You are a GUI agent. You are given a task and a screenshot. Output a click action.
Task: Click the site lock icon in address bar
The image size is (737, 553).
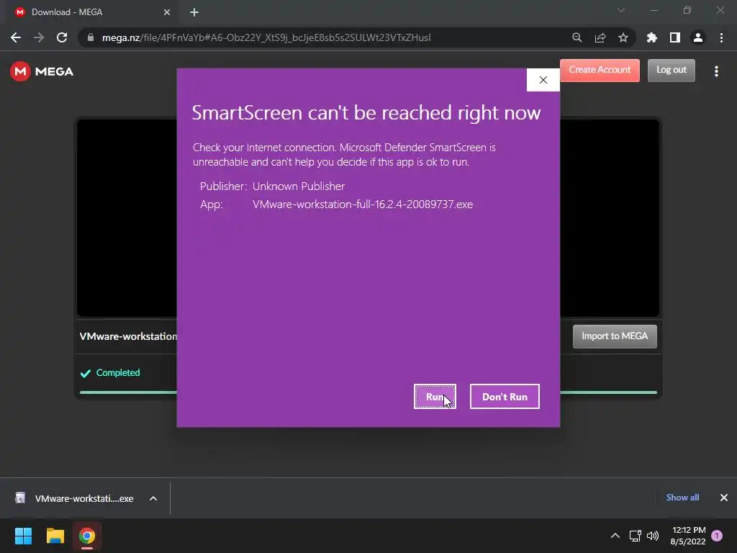click(91, 37)
